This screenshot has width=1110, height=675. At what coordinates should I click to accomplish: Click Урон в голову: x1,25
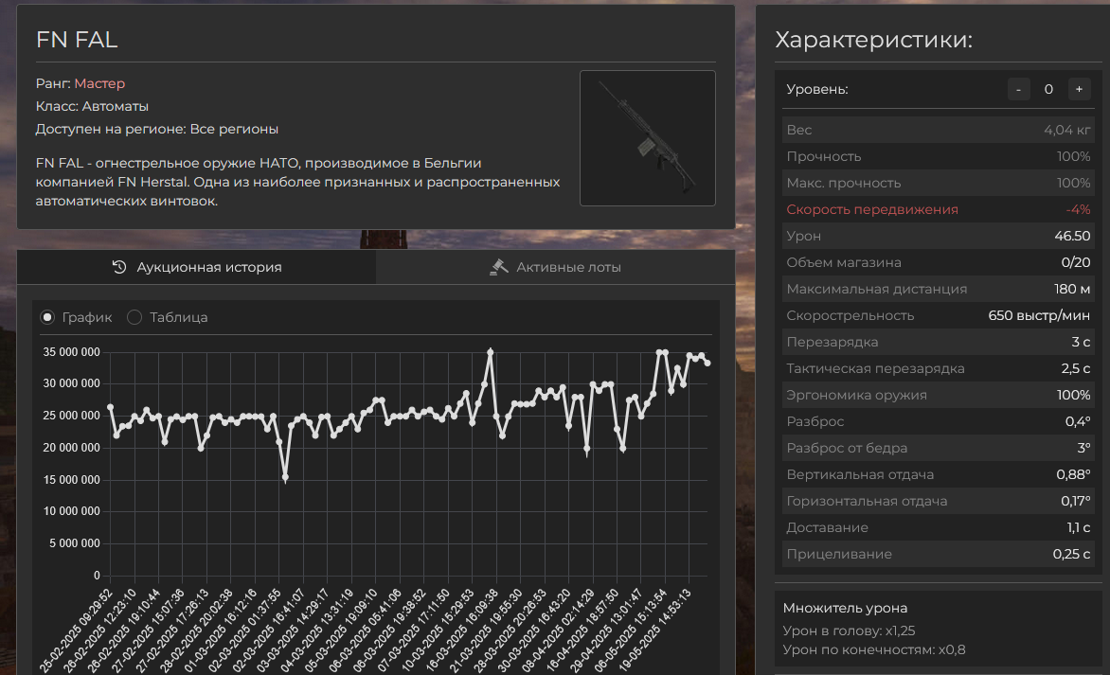point(849,631)
